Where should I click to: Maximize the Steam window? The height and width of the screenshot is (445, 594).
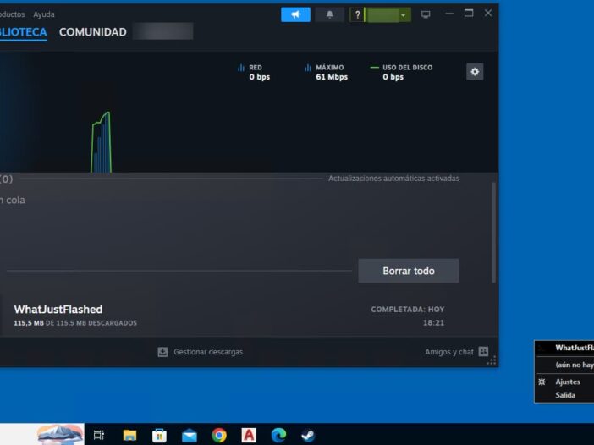click(469, 14)
